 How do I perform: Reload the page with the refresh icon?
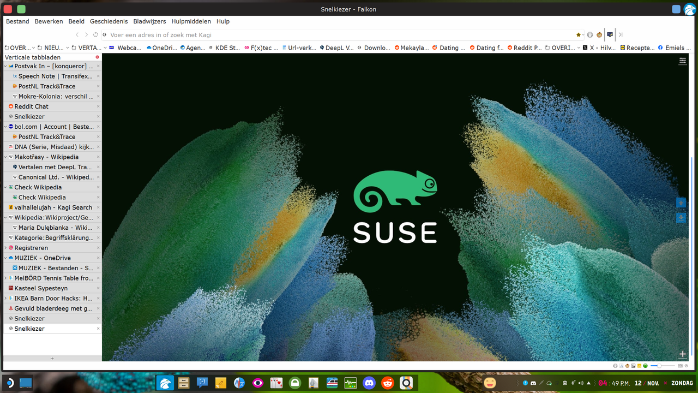click(x=95, y=35)
